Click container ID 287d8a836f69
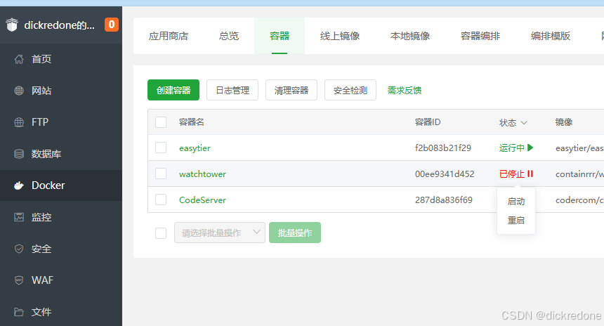The image size is (604, 326). click(444, 200)
